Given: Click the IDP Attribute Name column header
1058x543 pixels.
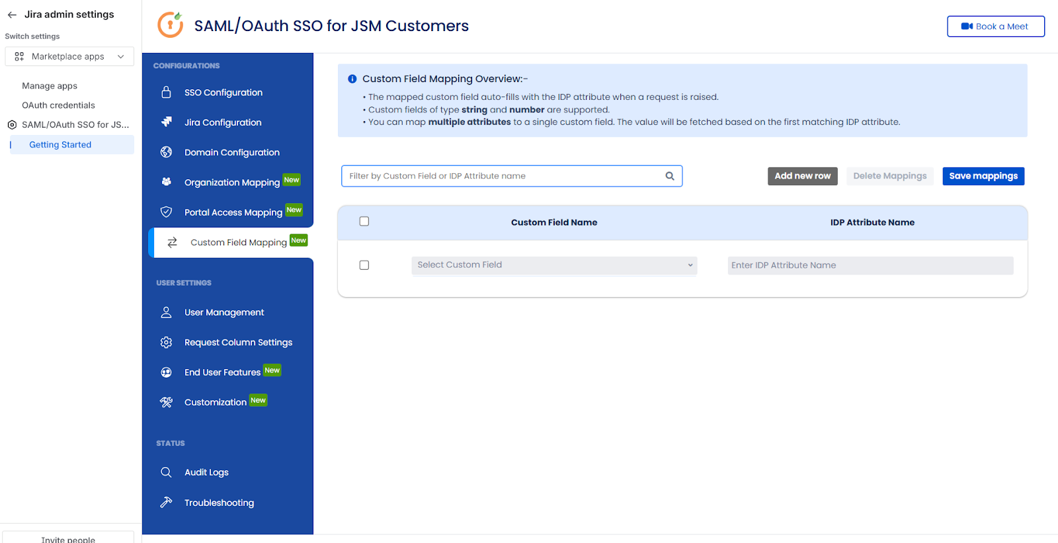Looking at the screenshot, I should point(872,222).
